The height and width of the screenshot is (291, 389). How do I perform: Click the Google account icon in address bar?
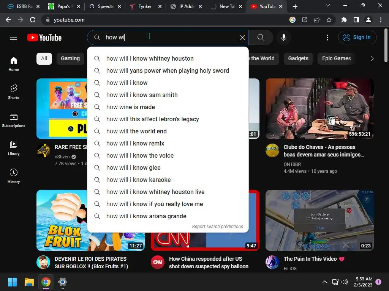[293, 20]
